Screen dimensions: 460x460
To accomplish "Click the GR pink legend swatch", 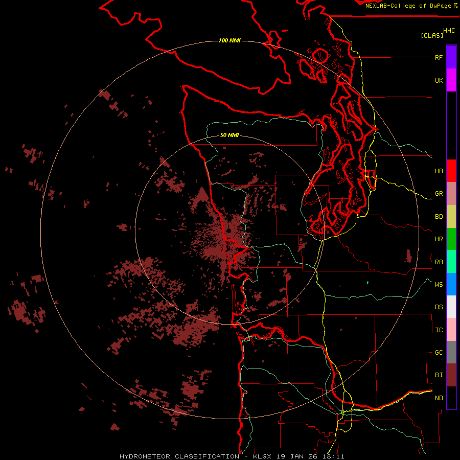I will coord(451,194).
